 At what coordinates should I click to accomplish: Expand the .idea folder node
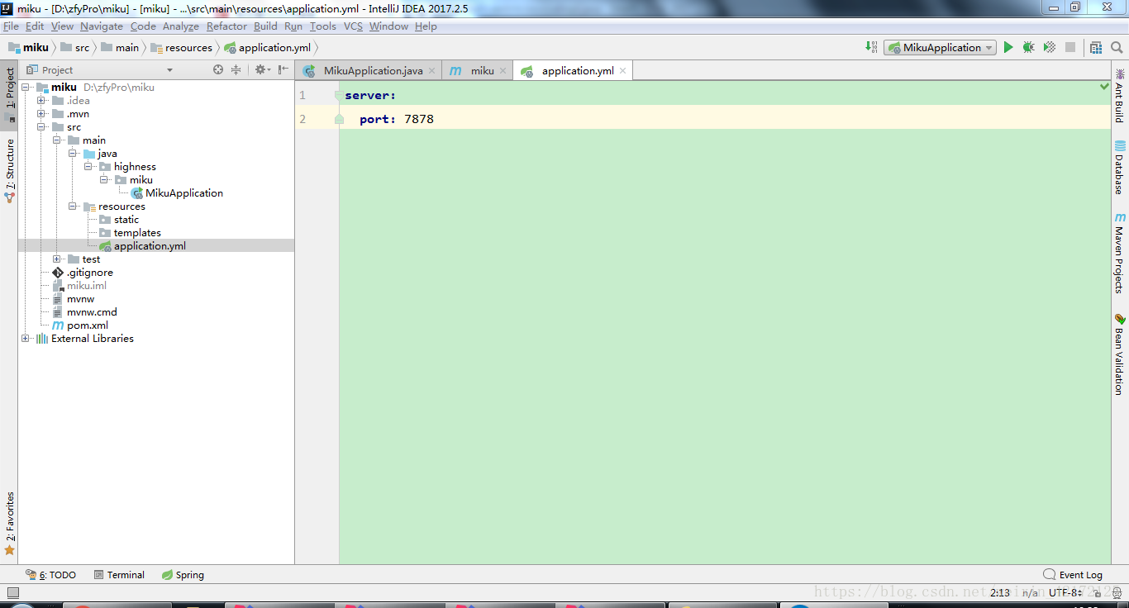point(41,101)
